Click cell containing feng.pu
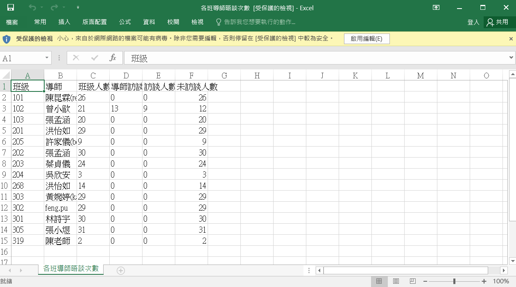The width and height of the screenshot is (516, 287). click(60, 208)
